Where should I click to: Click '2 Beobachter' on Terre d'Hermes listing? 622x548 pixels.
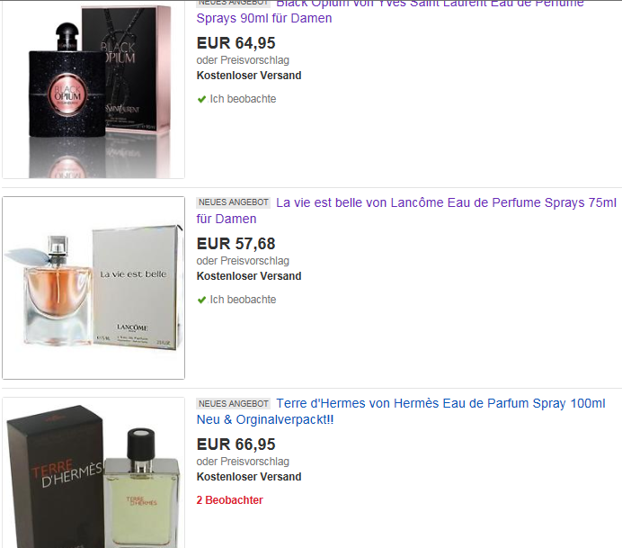pyautogui.click(x=230, y=500)
